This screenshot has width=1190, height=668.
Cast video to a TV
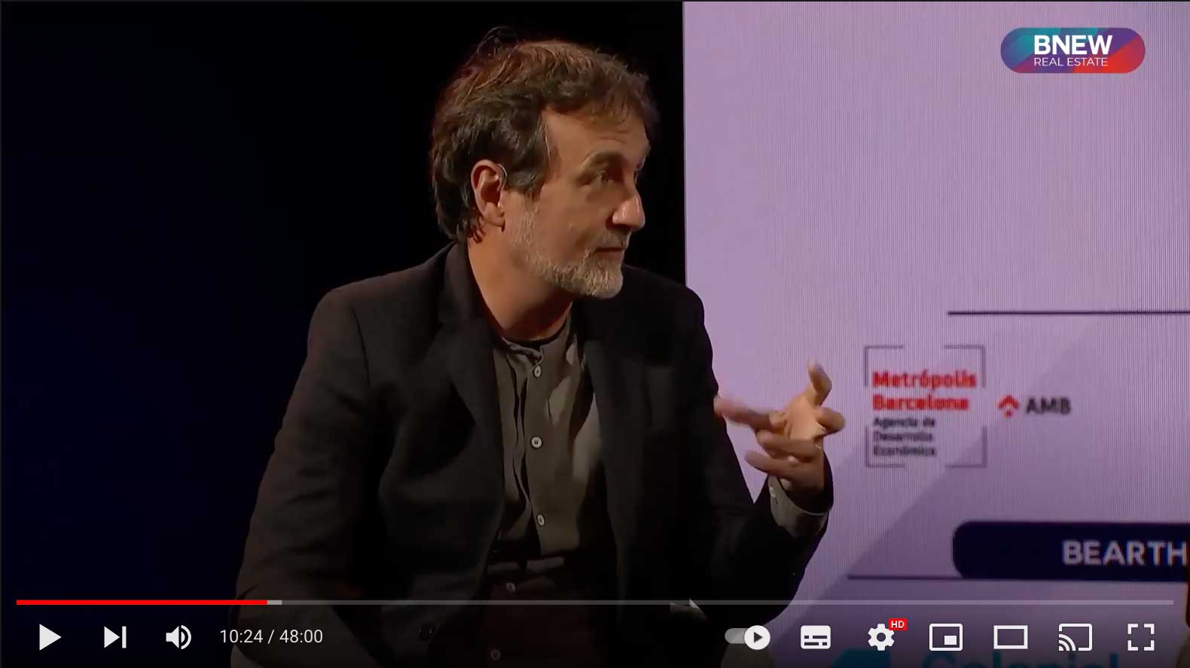[1076, 637]
